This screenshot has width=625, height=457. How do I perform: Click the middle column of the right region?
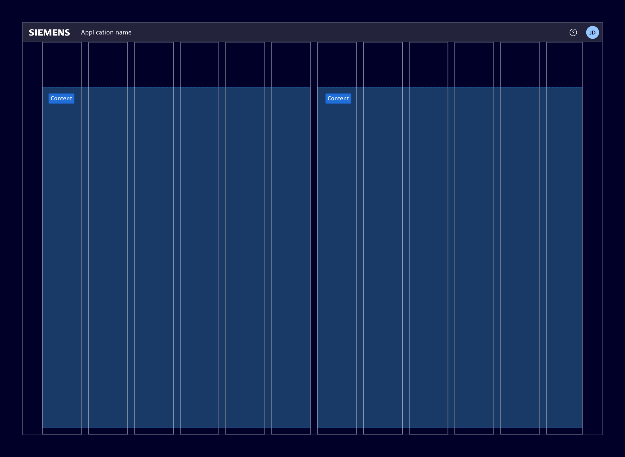pyautogui.click(x=429, y=227)
